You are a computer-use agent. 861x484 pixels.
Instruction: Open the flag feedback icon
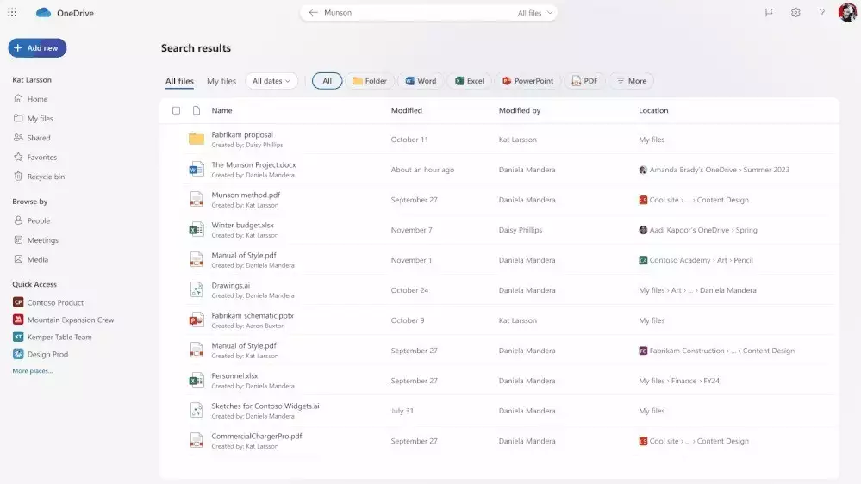click(x=769, y=13)
